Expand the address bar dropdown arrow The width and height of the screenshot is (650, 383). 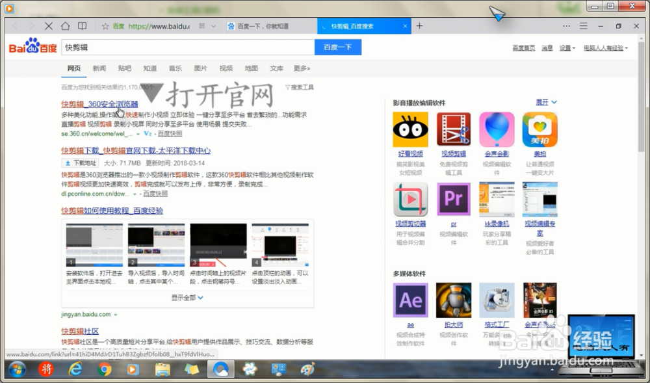[213, 26]
